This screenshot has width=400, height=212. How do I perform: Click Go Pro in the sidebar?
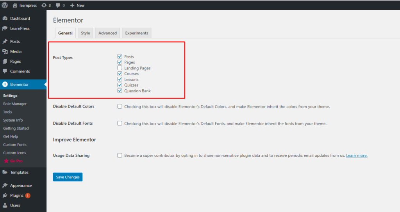click(x=16, y=161)
